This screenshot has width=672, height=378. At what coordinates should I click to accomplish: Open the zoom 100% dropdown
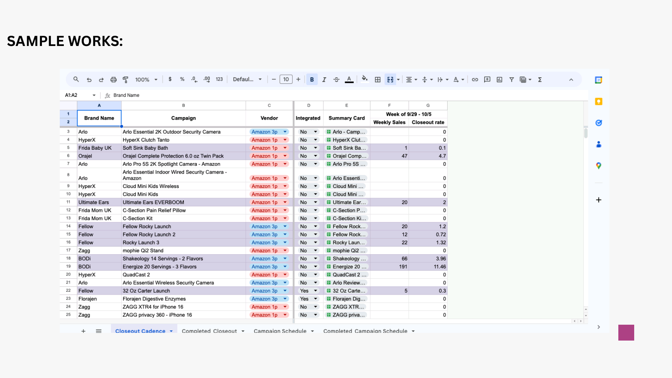(146, 80)
